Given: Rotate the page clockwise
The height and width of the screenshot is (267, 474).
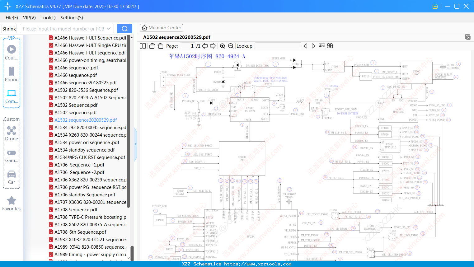Looking at the screenshot, I should (161, 46).
